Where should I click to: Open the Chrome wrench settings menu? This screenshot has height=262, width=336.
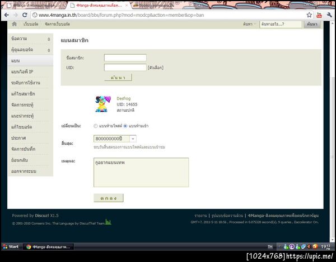pyautogui.click(x=329, y=15)
